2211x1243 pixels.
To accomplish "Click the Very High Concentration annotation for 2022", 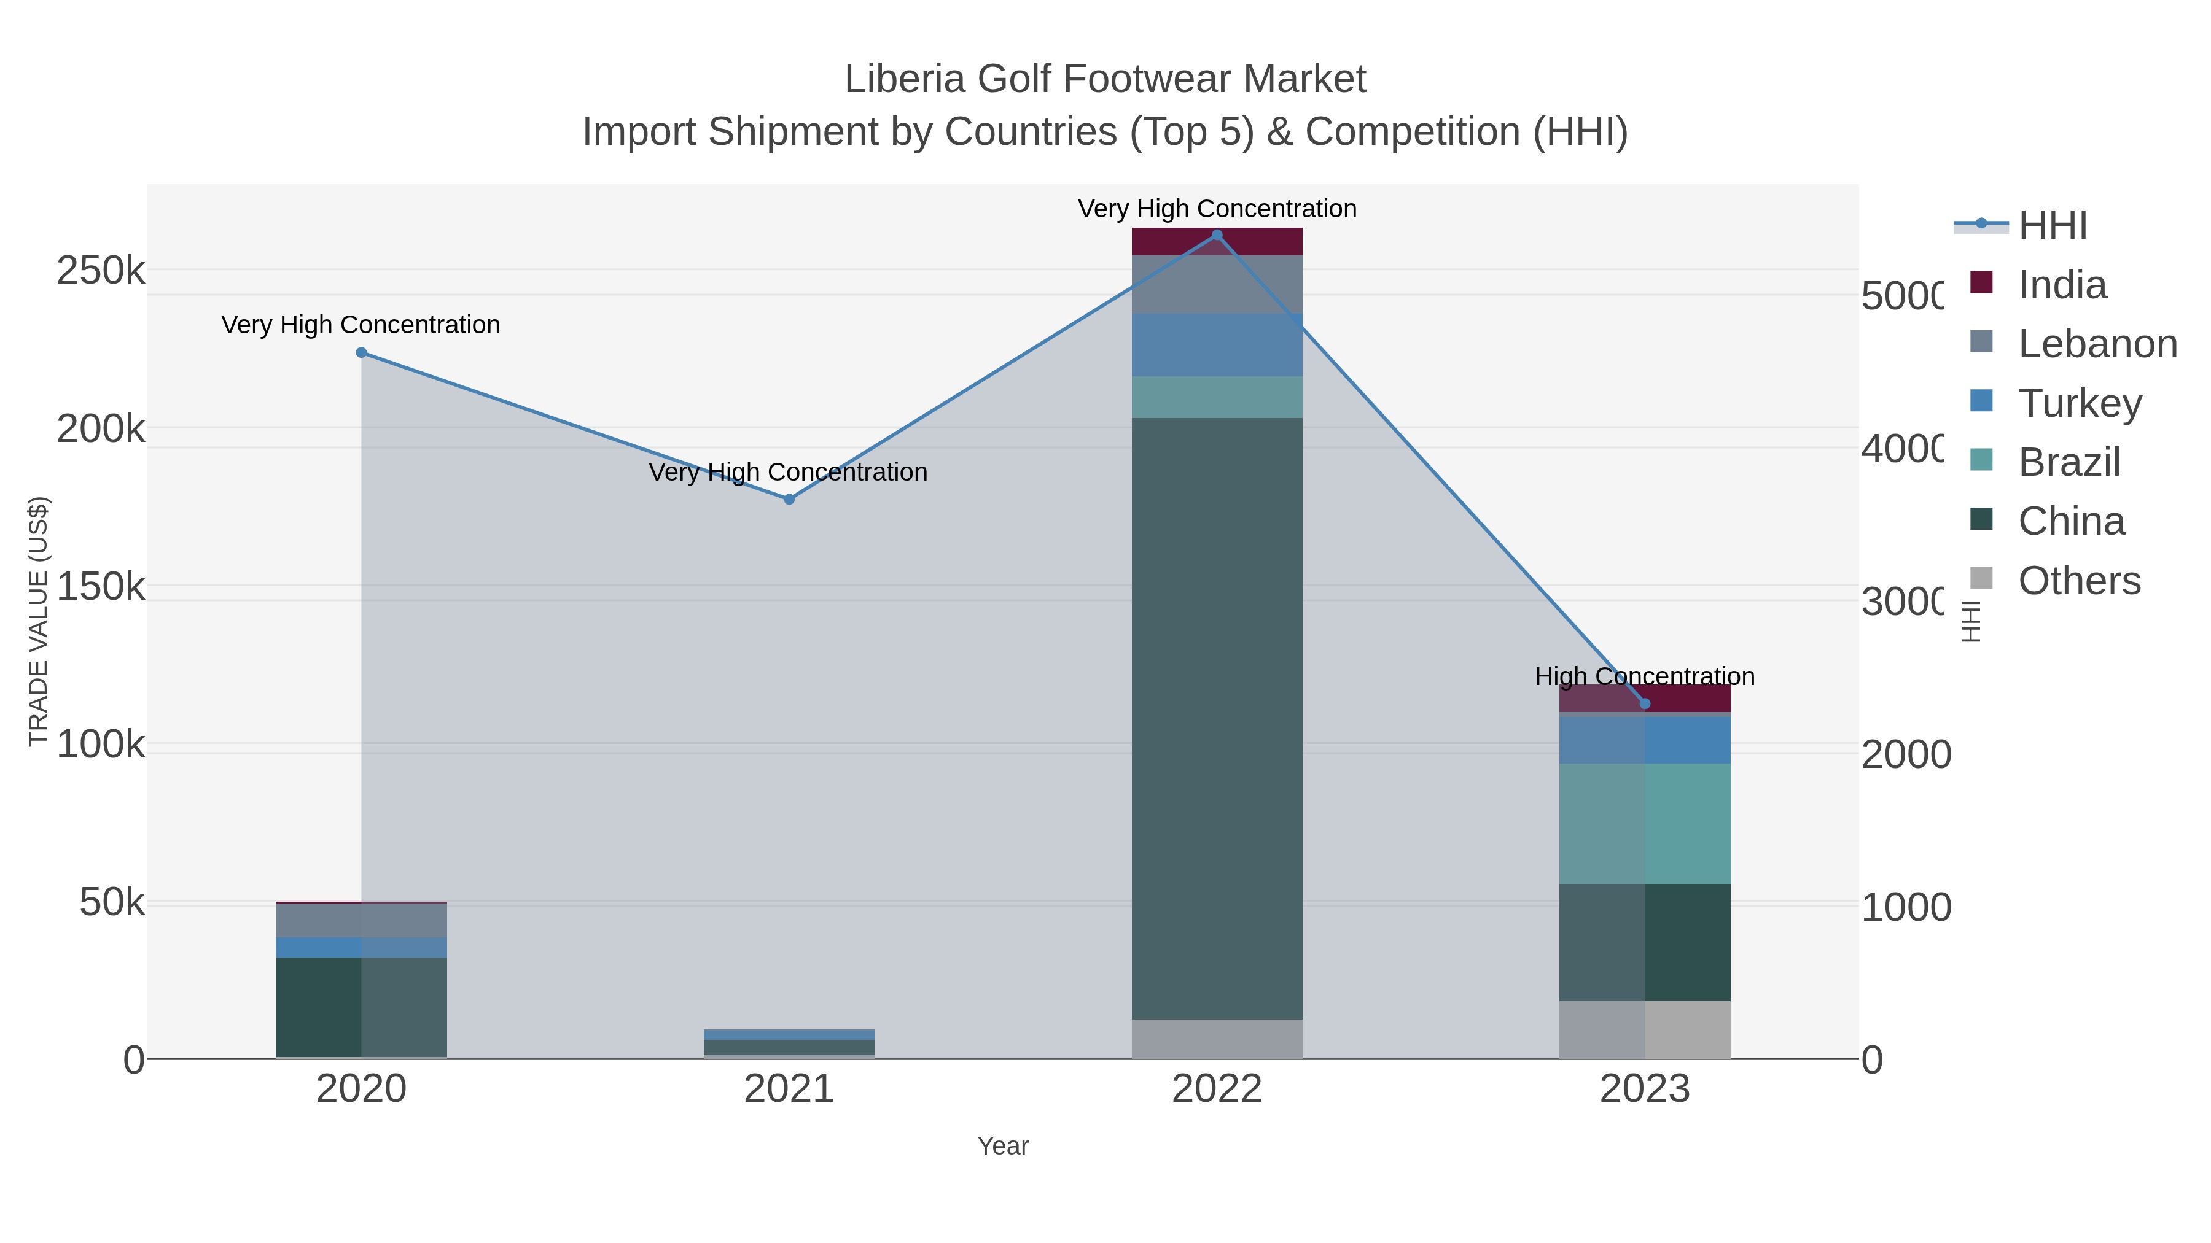I will [1217, 209].
